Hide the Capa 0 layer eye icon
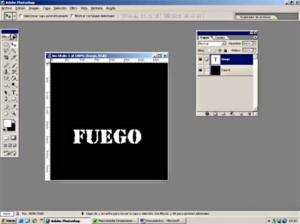Image resolution: width=300 pixels, height=224 pixels. coord(201,70)
